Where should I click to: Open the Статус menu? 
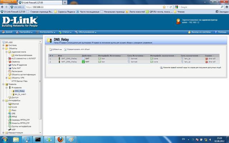point(65,32)
